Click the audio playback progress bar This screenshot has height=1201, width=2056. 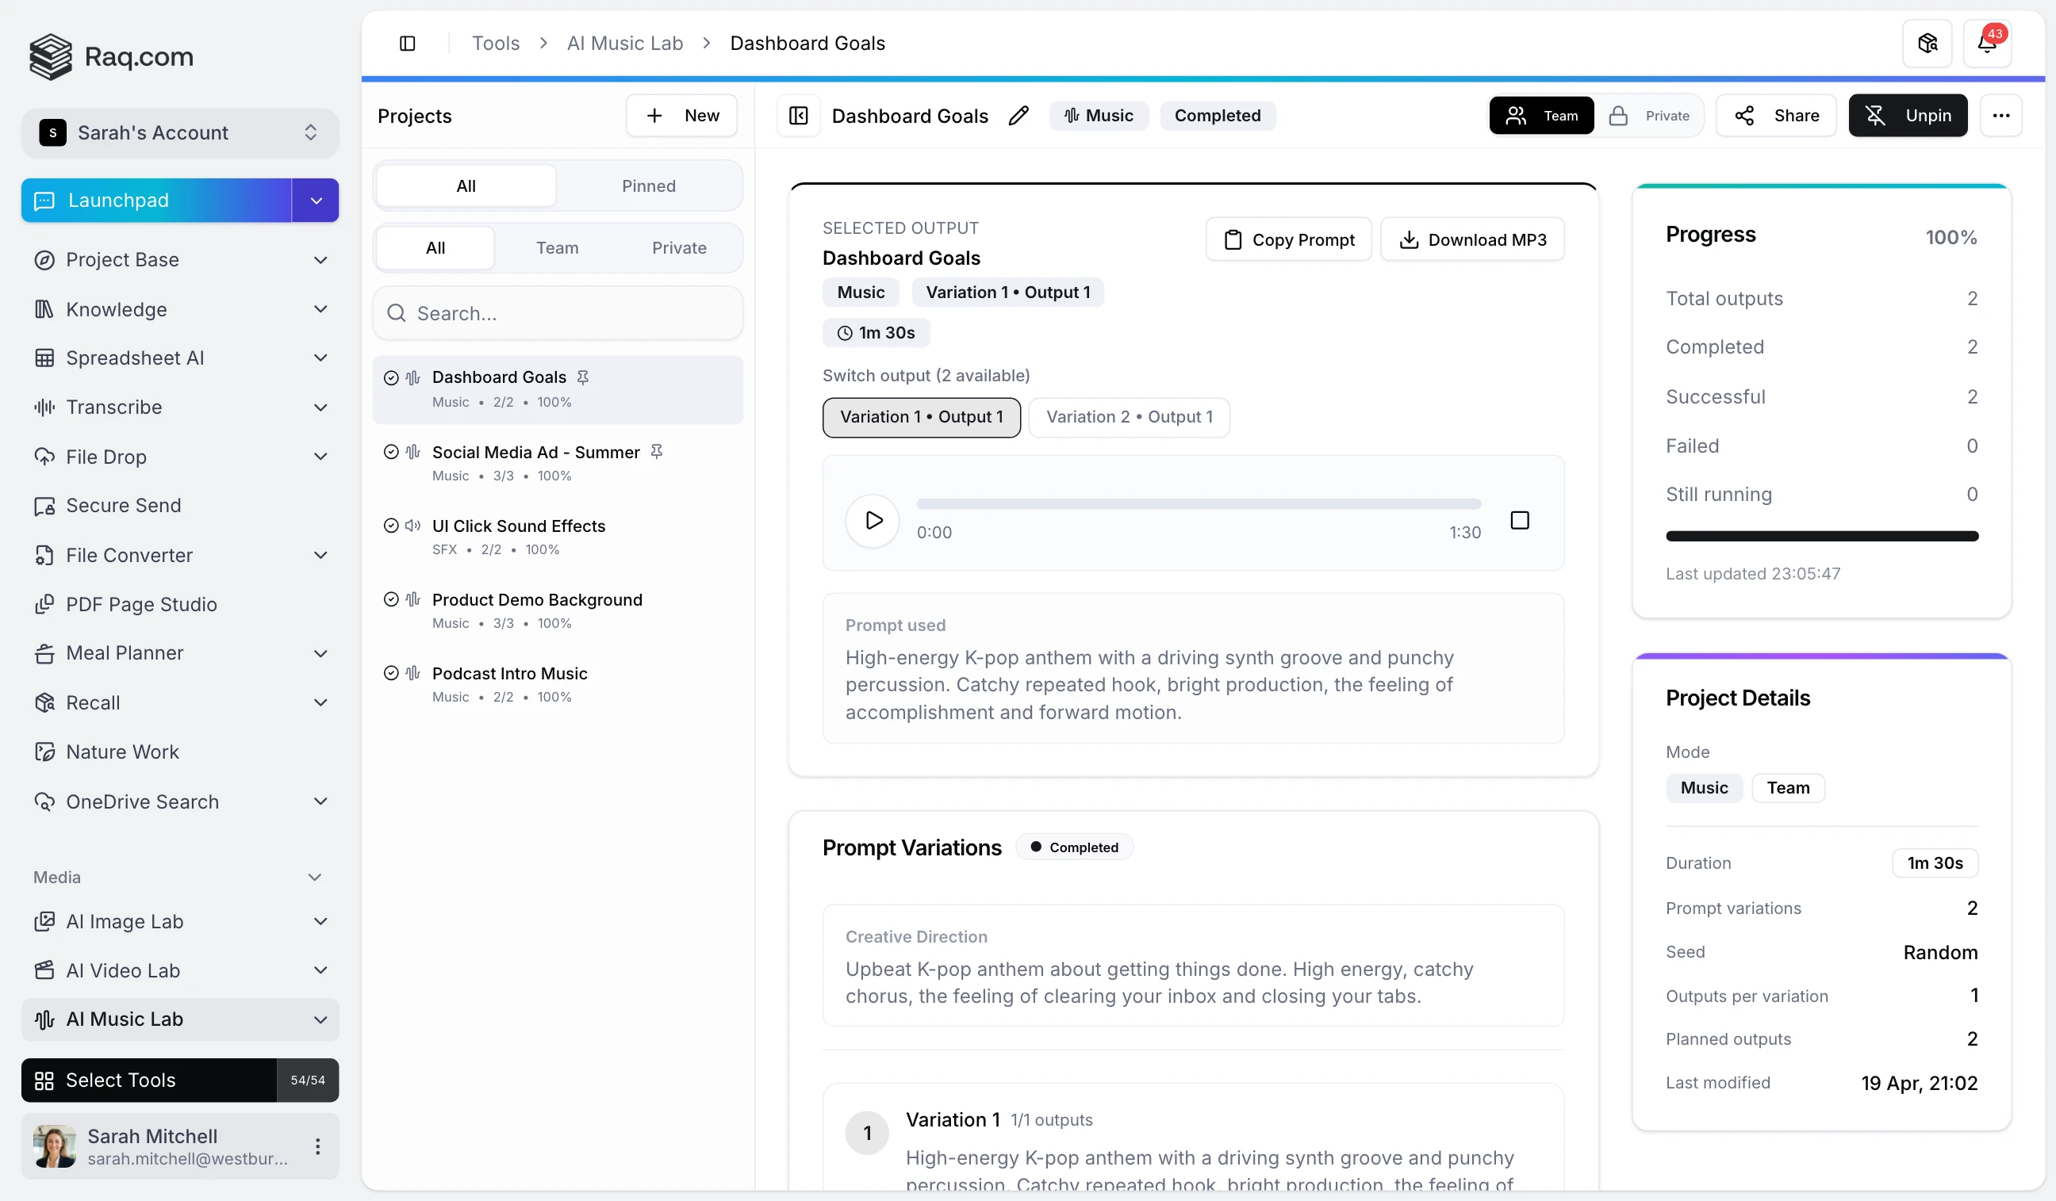[1198, 504]
